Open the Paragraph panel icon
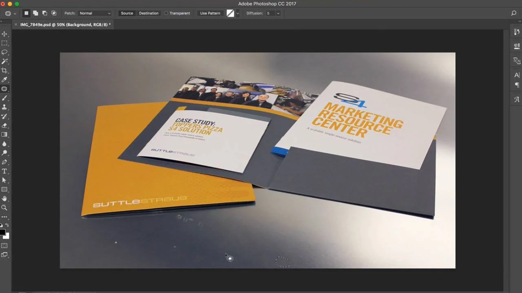 (517, 85)
